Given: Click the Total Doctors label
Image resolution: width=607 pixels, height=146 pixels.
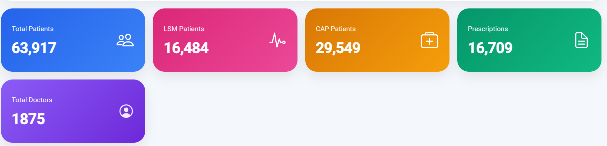Looking at the screenshot, I should (x=32, y=100).
